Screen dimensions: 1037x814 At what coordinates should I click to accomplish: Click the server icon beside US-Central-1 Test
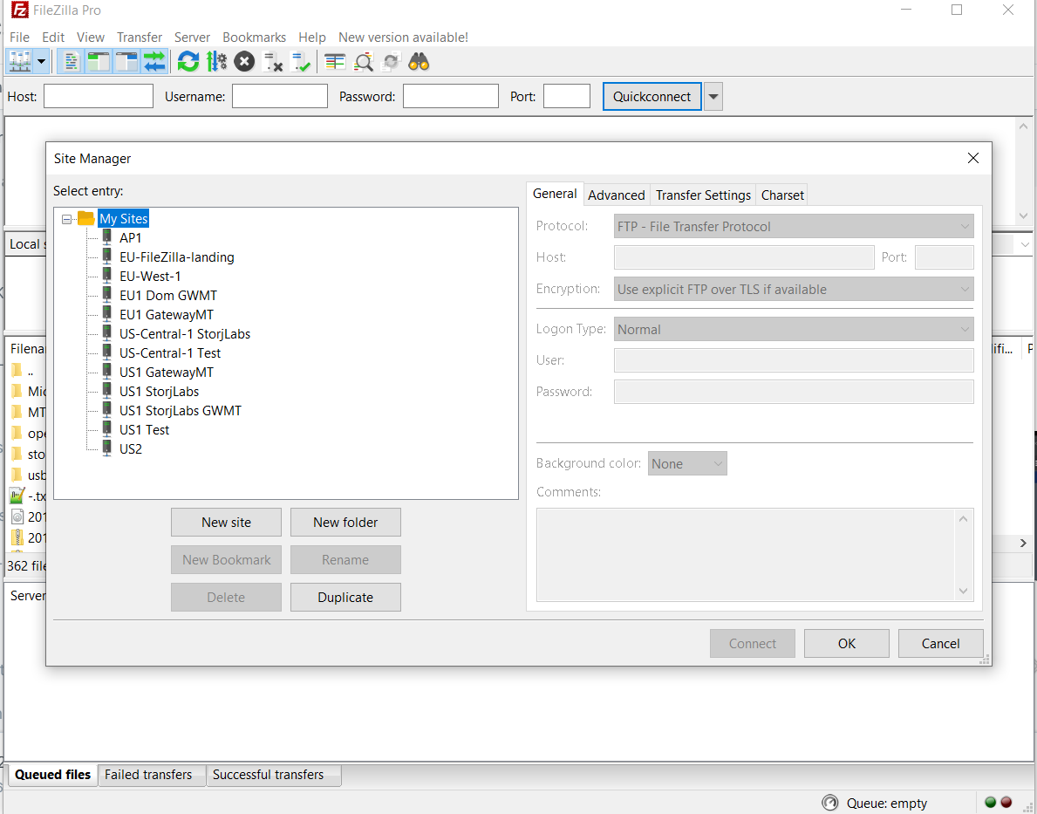point(106,352)
